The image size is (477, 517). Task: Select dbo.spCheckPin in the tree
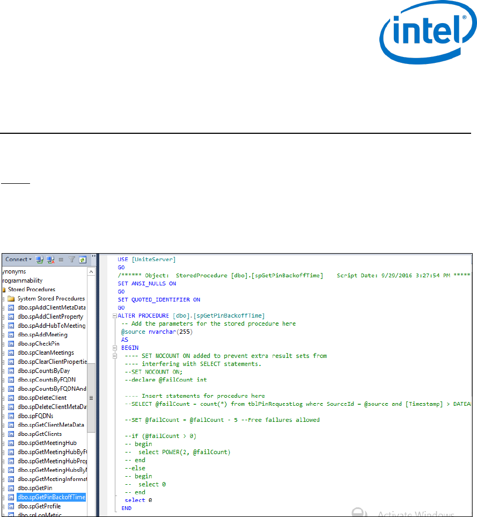click(39, 344)
